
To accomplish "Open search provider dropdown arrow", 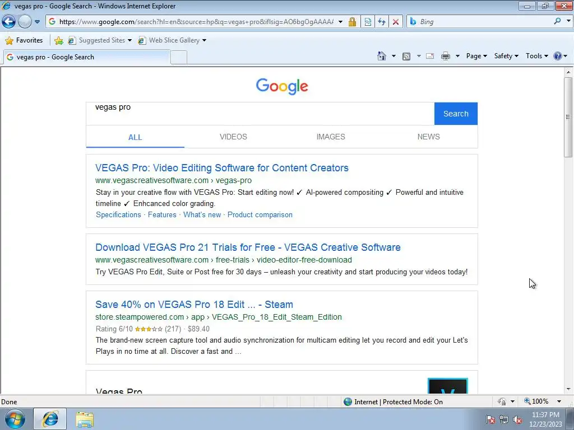I will [x=568, y=21].
